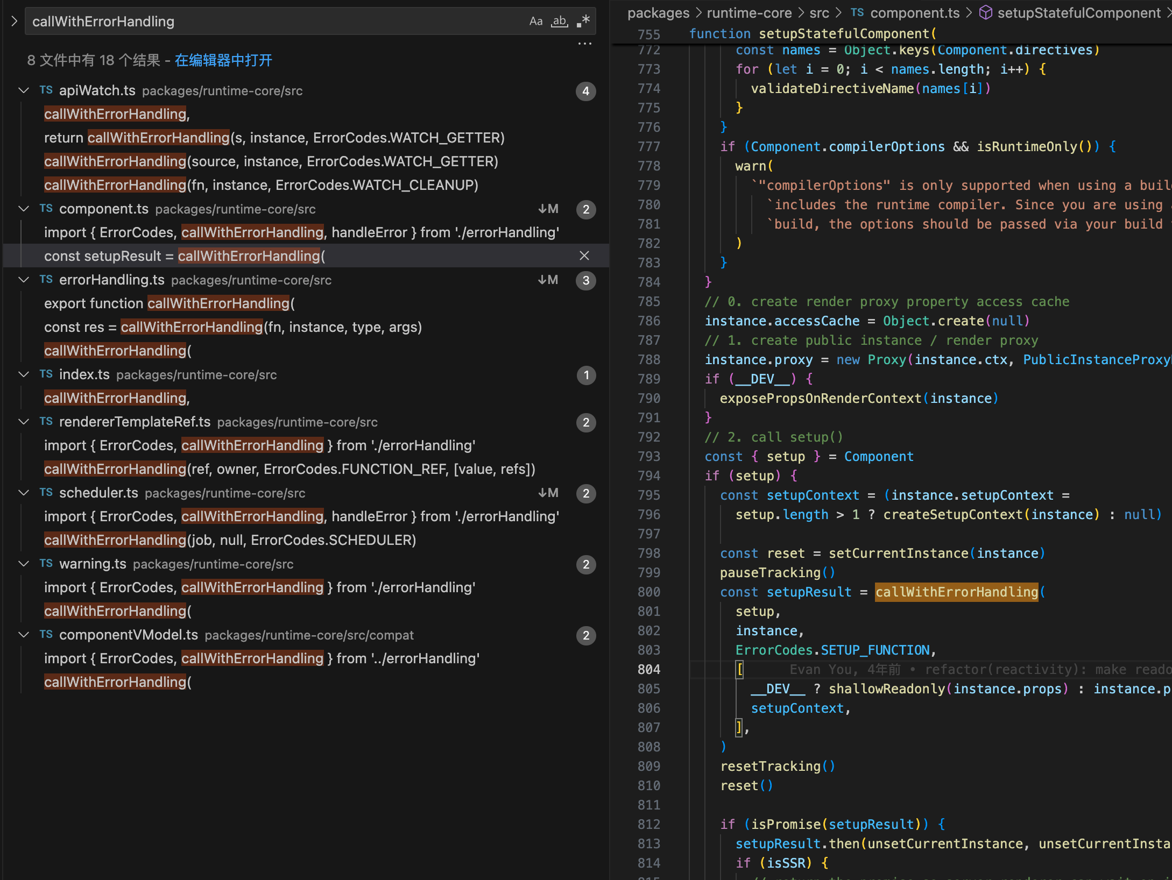Toggle search details ellipsis button

point(584,44)
